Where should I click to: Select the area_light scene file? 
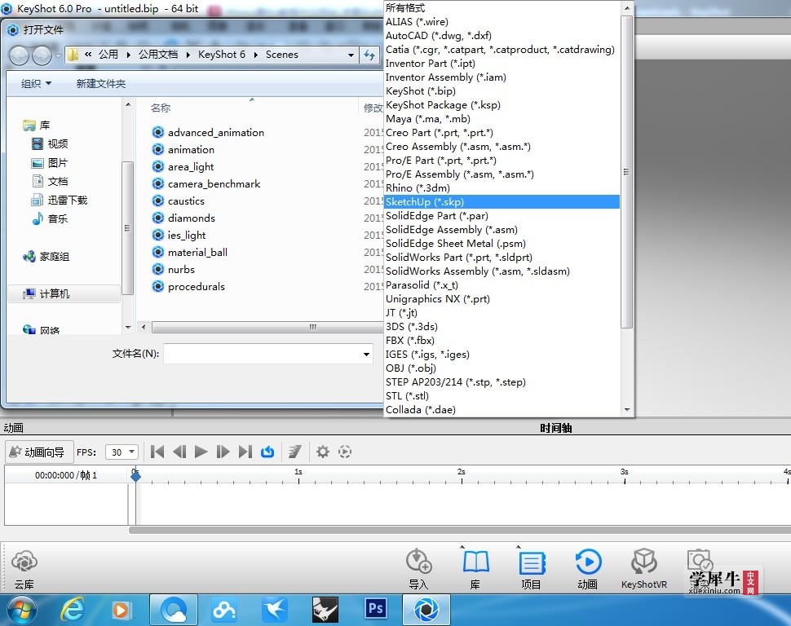(183, 166)
